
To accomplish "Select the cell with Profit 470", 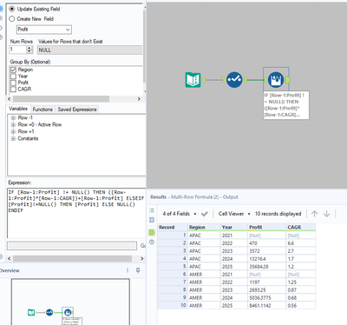I will 266,243.
